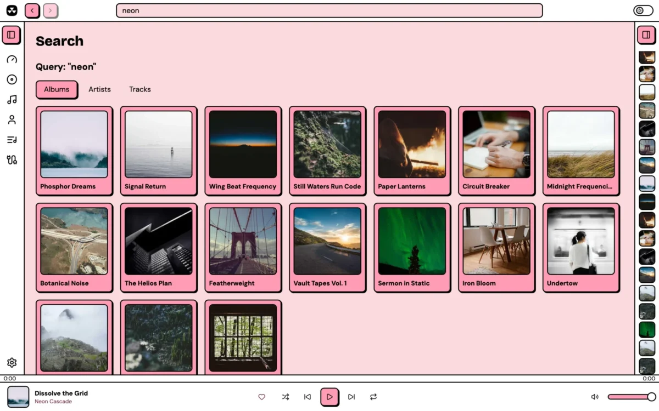Select the Albums tab
The height and width of the screenshot is (411, 659).
pyautogui.click(x=57, y=89)
